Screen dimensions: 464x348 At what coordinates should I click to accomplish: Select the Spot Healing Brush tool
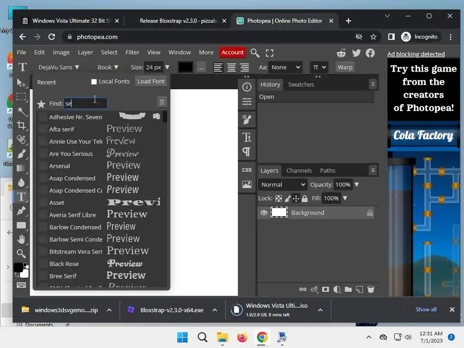21,140
